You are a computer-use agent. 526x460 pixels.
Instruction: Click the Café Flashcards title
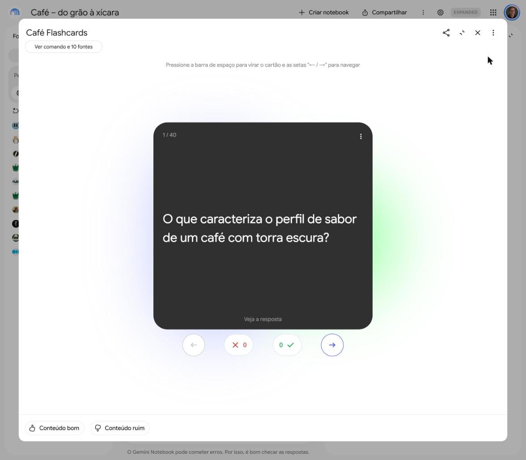click(x=57, y=33)
